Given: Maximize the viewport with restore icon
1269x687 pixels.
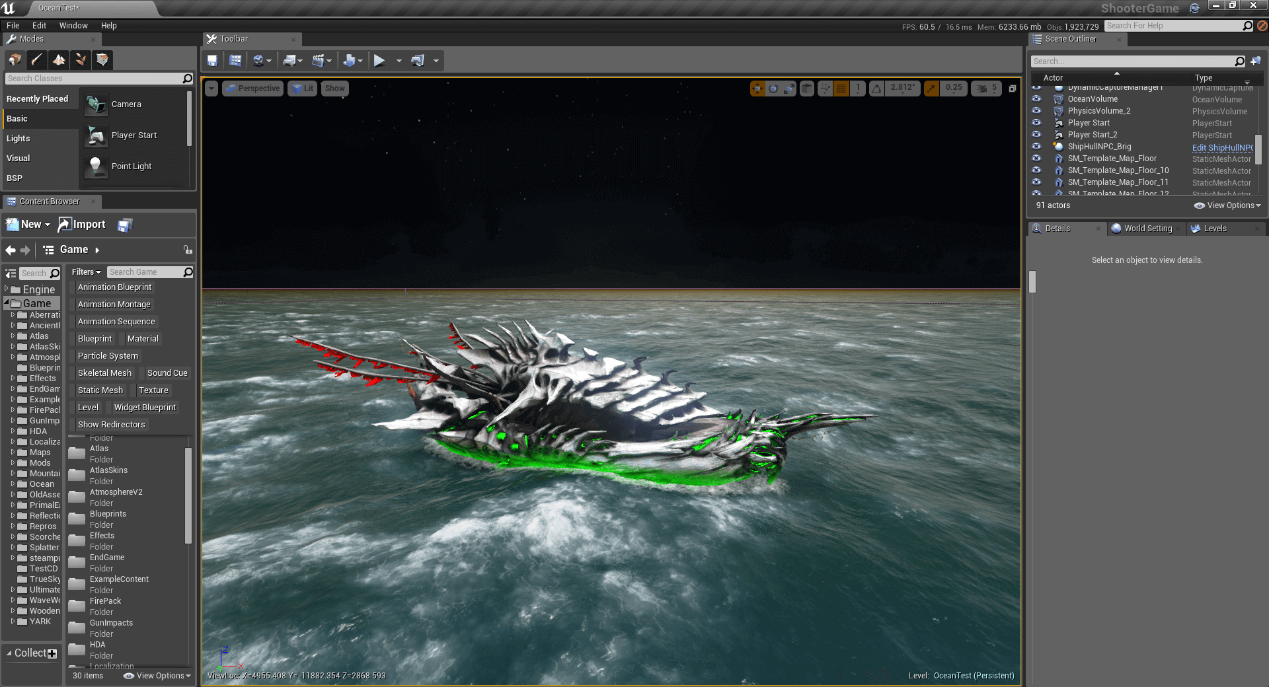Looking at the screenshot, I should pos(1012,89).
